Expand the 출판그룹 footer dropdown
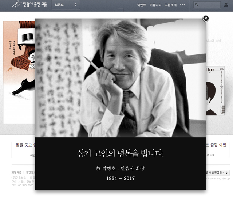233x205 pixels. [x=217, y=172]
